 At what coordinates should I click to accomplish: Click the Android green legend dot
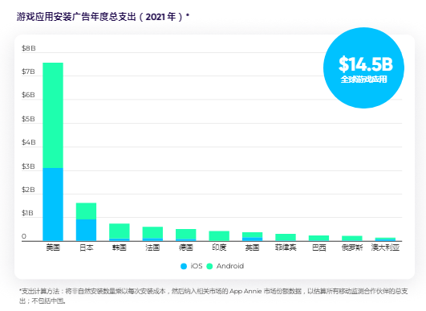pos(209,266)
